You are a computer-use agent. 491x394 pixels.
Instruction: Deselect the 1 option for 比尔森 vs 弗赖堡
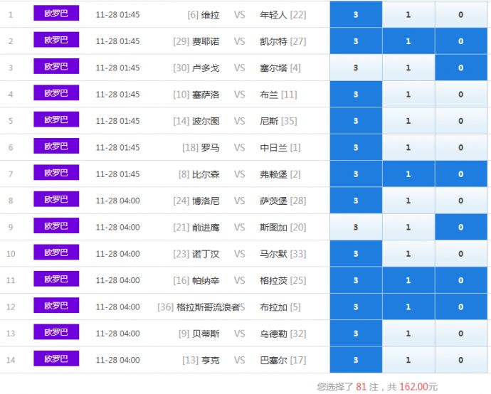[408, 174]
